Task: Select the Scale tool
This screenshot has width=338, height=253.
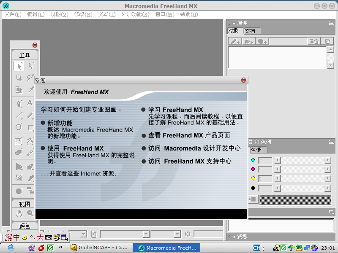Action: [x=19, y=141]
